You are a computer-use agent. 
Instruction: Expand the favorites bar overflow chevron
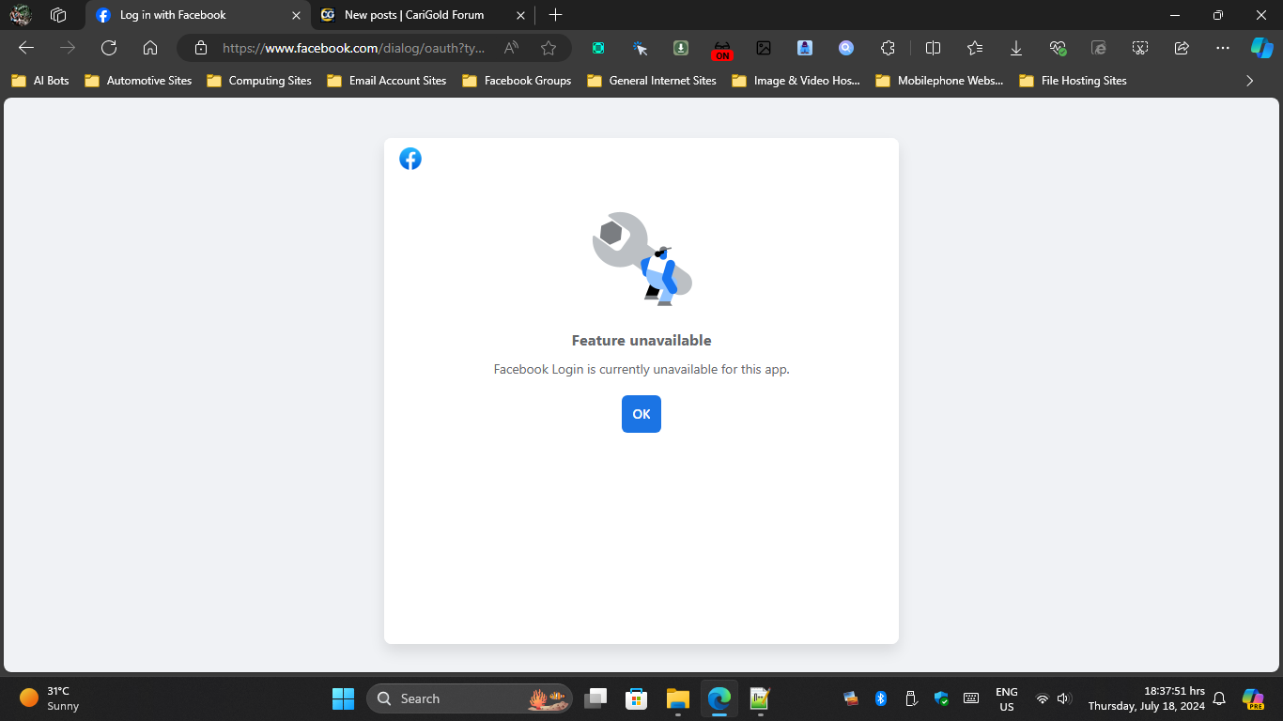(x=1249, y=81)
